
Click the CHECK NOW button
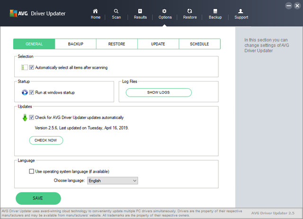point(46,140)
